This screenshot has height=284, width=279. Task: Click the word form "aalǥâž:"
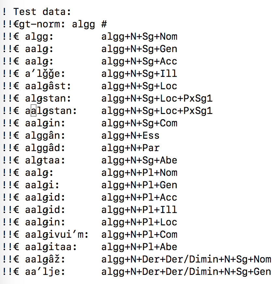click(x=45, y=259)
